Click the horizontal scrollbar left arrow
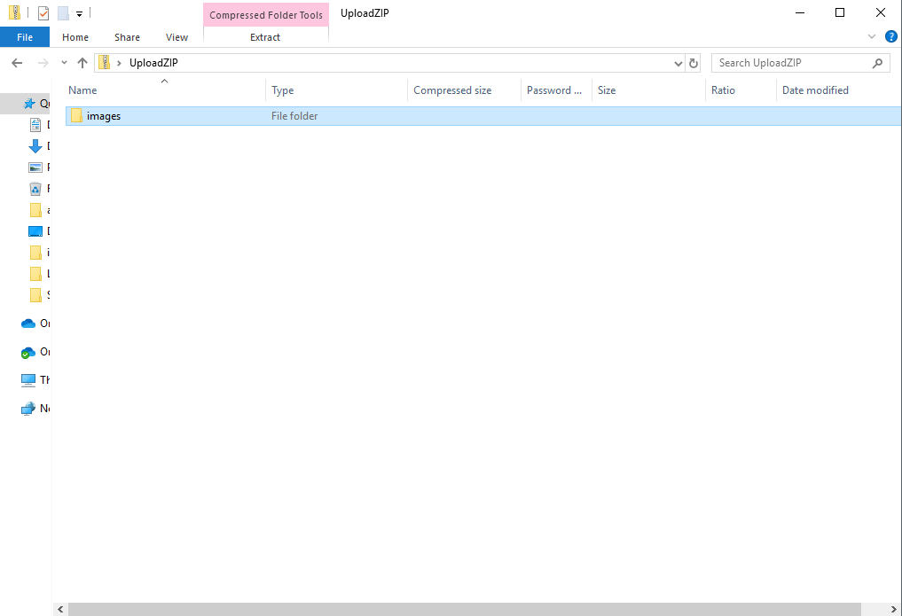902x616 pixels. point(60,609)
